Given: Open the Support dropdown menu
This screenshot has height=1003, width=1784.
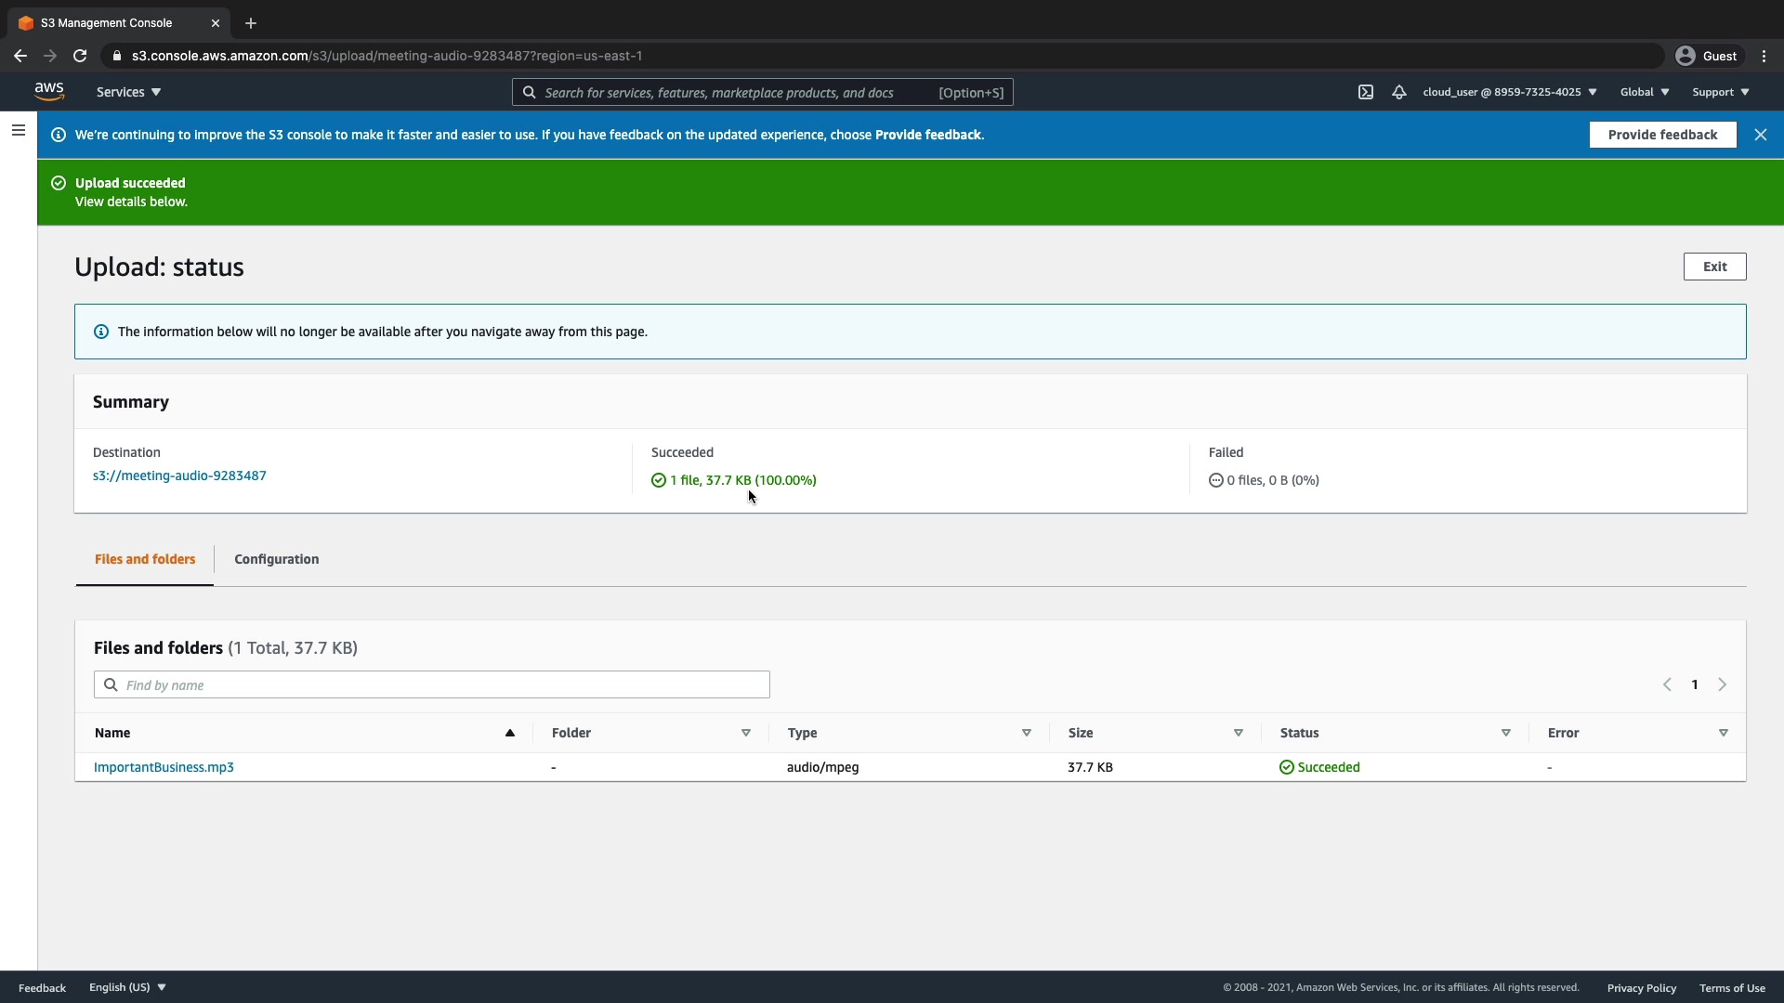Looking at the screenshot, I should pos(1720,92).
